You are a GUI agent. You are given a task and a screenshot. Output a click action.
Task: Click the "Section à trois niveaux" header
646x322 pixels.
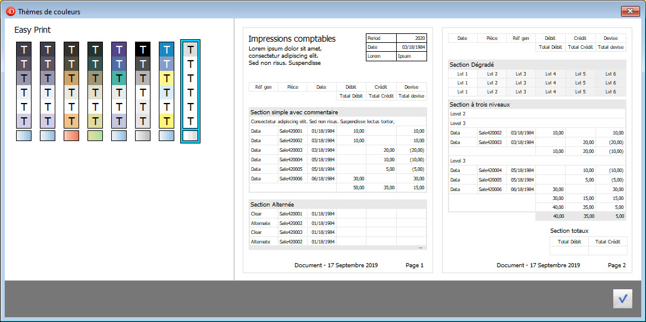pyautogui.click(x=479, y=105)
